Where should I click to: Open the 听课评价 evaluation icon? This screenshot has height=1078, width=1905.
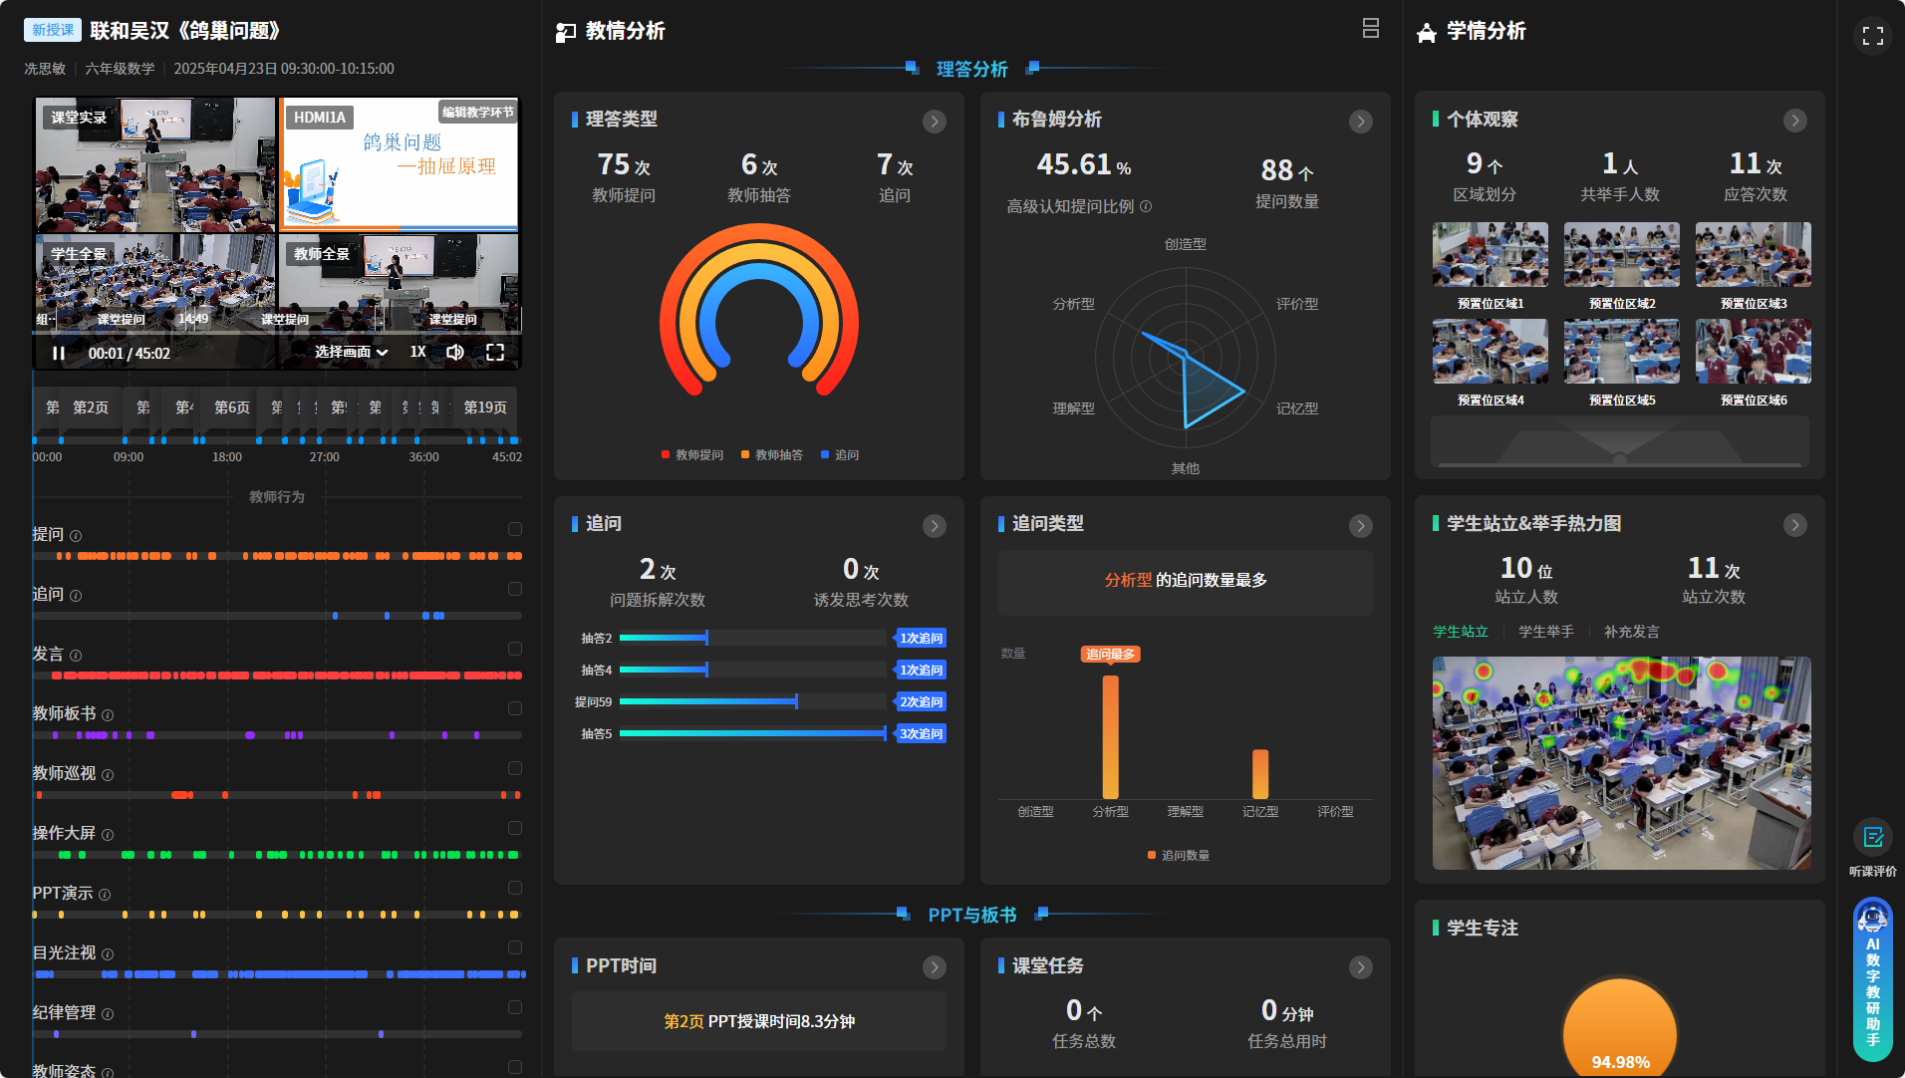coord(1872,838)
